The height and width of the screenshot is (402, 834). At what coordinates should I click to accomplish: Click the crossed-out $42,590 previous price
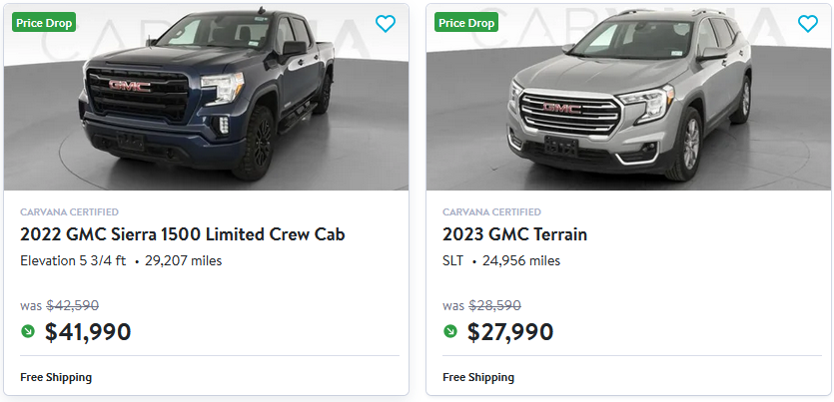72,306
